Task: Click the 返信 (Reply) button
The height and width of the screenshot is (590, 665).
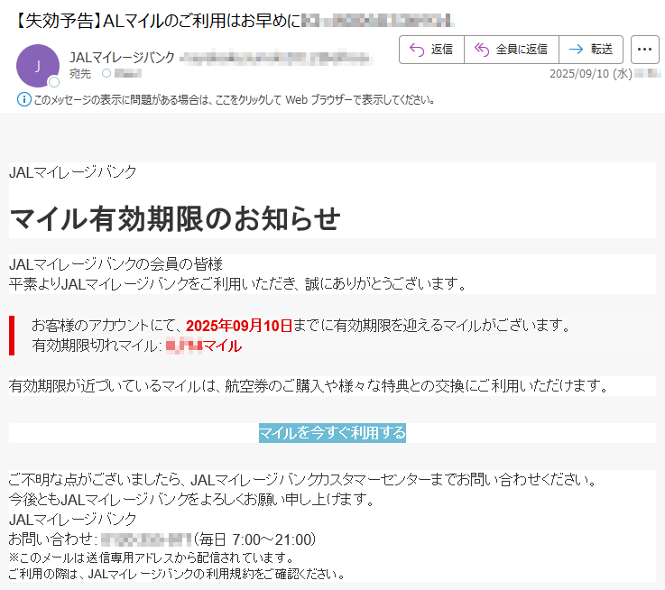Action: point(431,50)
